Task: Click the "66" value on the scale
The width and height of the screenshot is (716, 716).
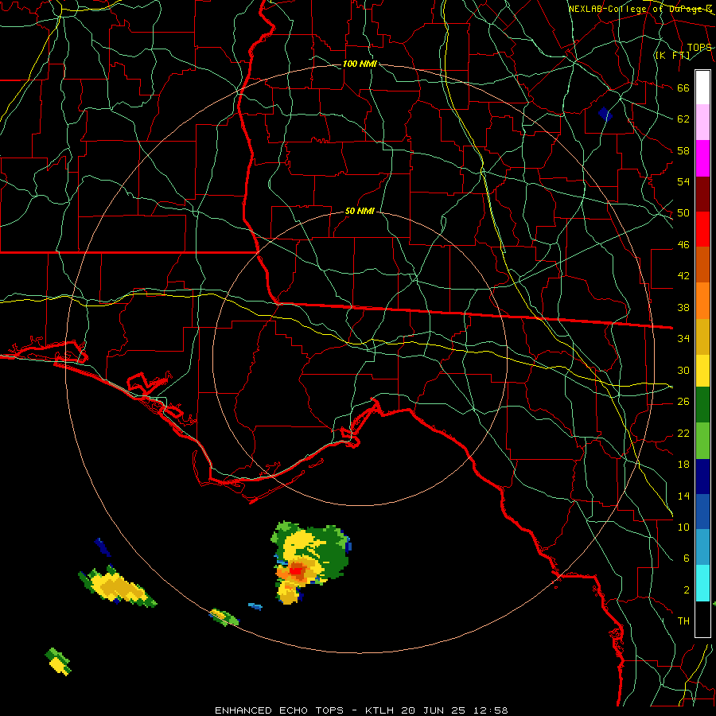Action: pos(683,88)
